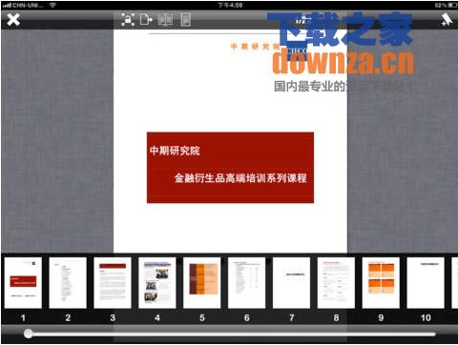458x345 pixels.
Task: Select page 7 thumbnail
Action: tap(291, 283)
